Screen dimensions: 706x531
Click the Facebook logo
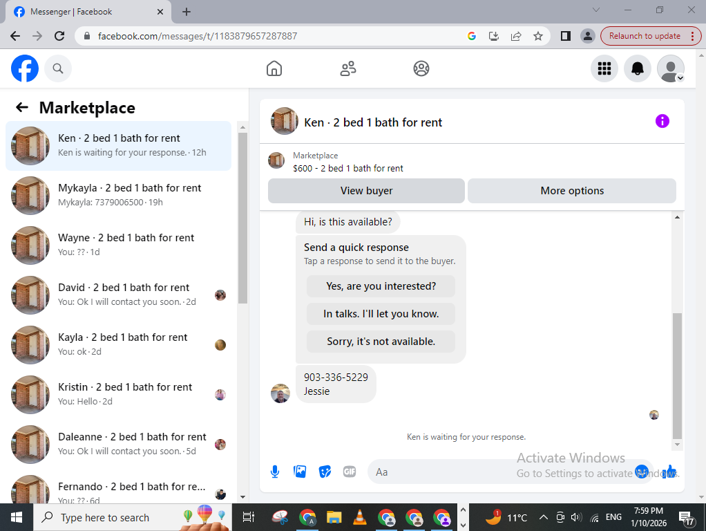[25, 68]
